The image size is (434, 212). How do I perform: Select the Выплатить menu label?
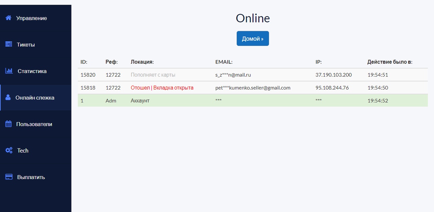(31, 177)
